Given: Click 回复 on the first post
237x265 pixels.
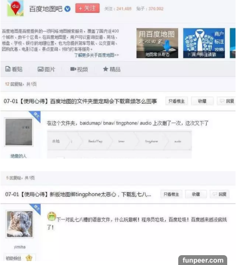Looking at the screenshot, I should click(227, 101).
